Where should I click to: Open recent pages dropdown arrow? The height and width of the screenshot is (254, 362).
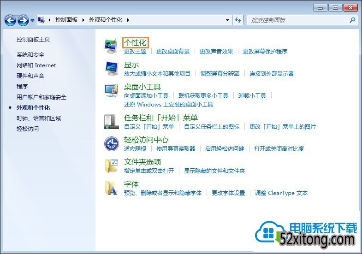point(33,21)
